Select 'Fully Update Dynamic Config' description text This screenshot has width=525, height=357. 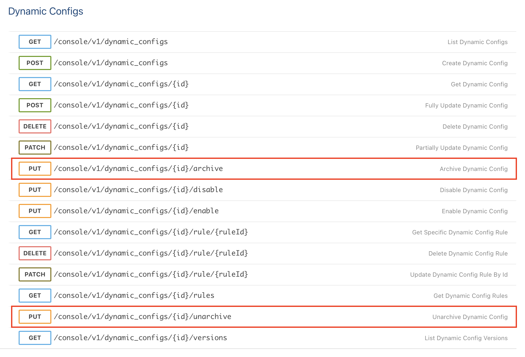coord(466,105)
